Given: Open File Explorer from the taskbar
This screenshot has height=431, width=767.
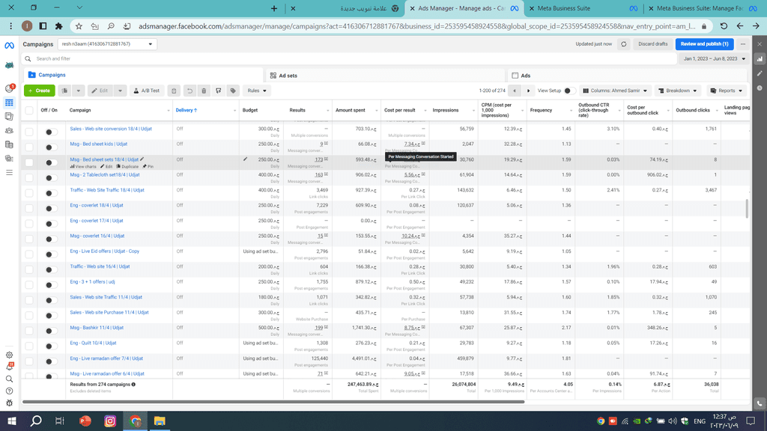Looking at the screenshot, I should tap(160, 421).
